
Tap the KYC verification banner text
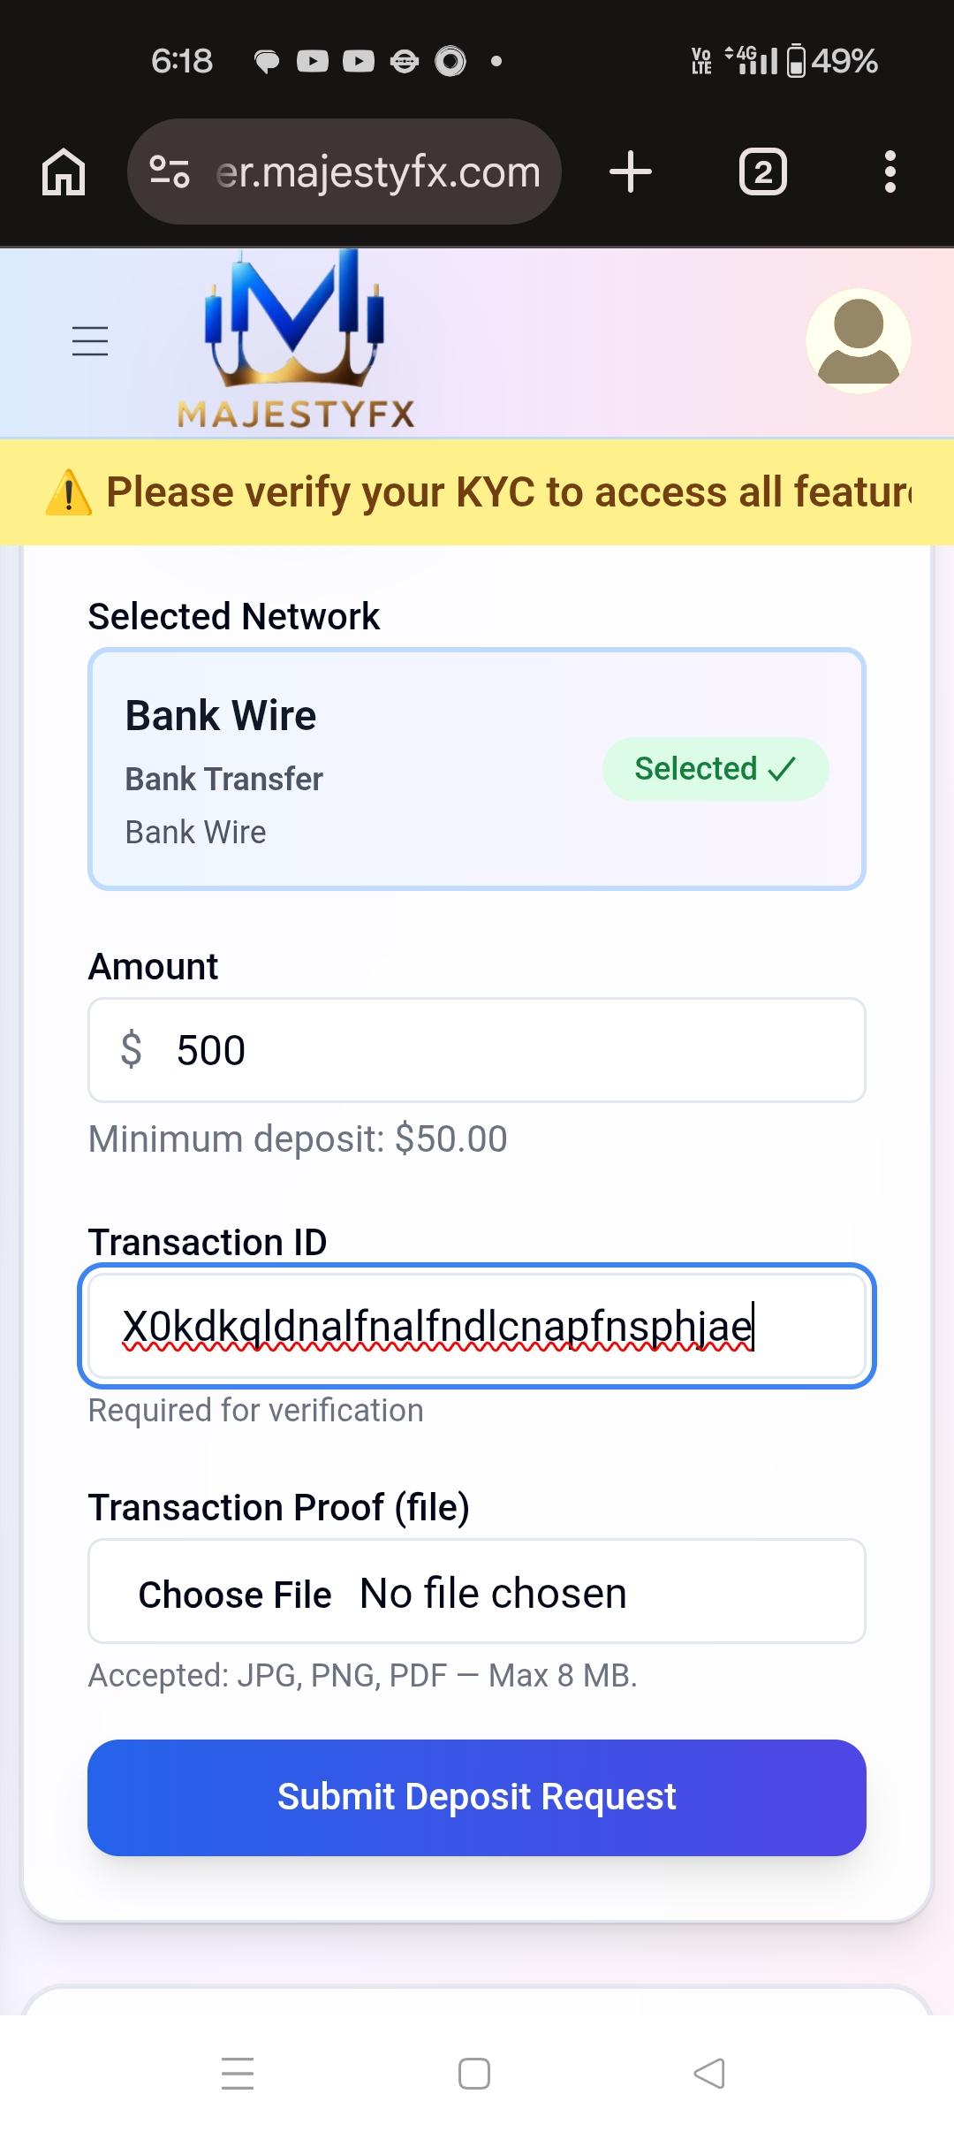tap(508, 492)
